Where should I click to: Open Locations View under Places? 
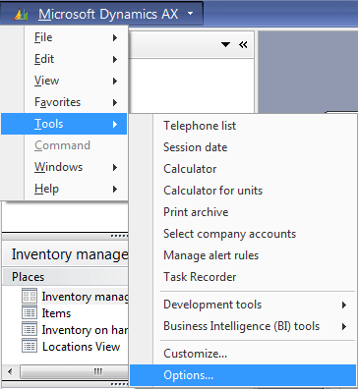tap(81, 347)
